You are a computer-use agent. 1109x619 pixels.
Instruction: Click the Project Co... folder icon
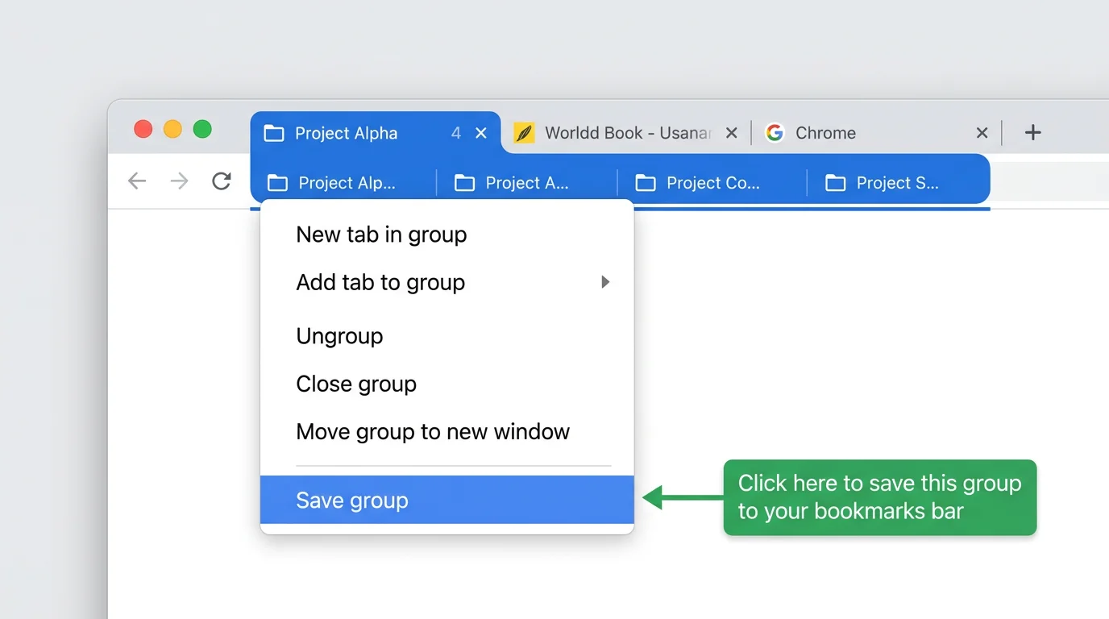(x=645, y=183)
